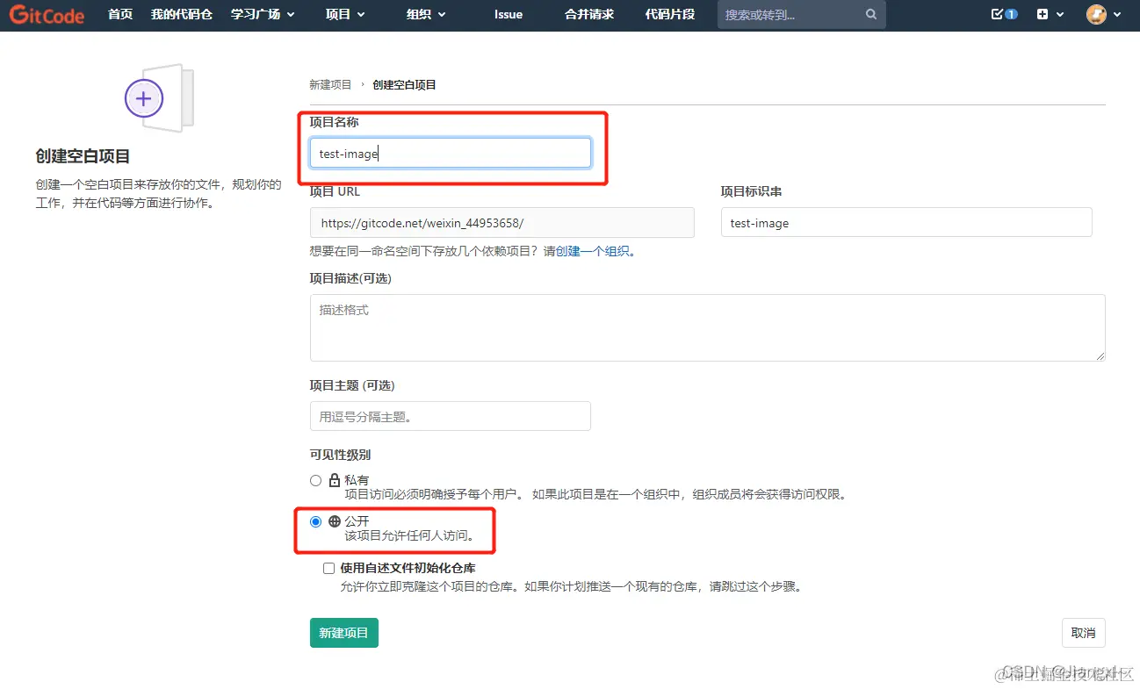1140x689 pixels.
Task: Click the public visibility globe icon
Action: (334, 520)
